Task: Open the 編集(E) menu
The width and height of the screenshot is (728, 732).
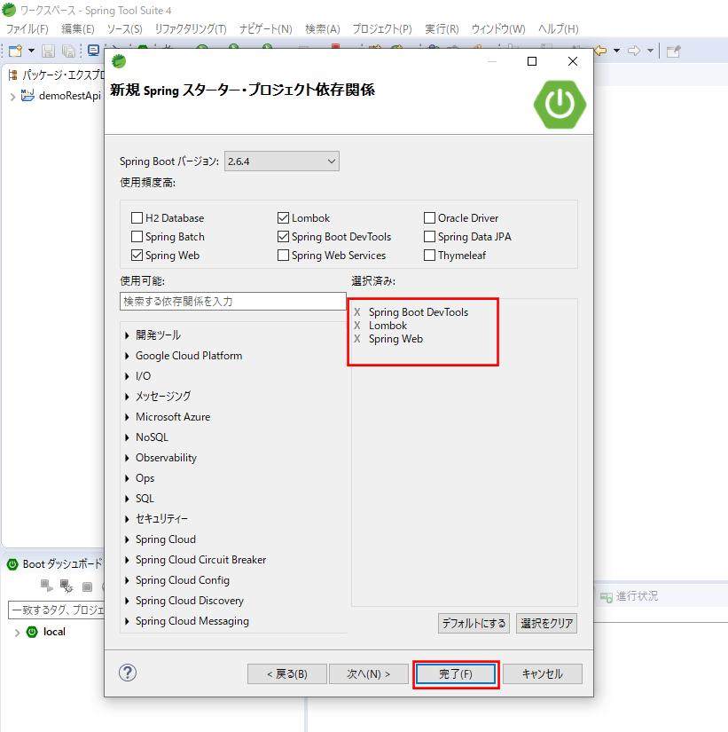Action: (x=78, y=29)
